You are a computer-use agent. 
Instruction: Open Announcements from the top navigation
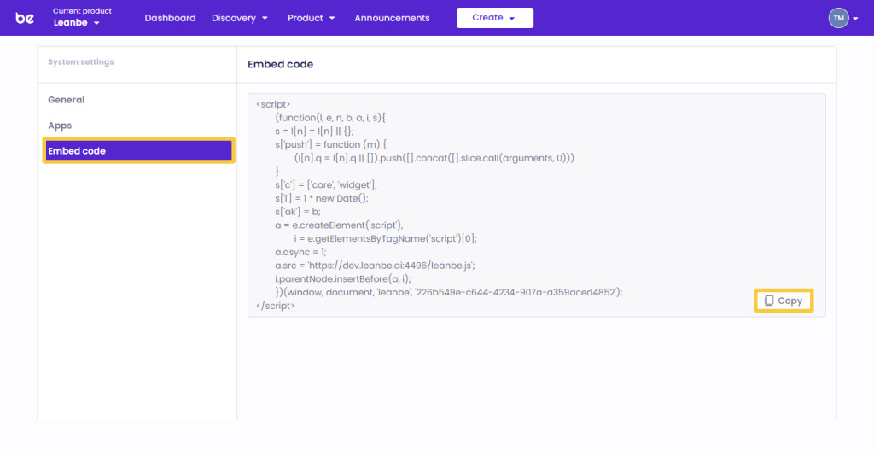click(392, 18)
